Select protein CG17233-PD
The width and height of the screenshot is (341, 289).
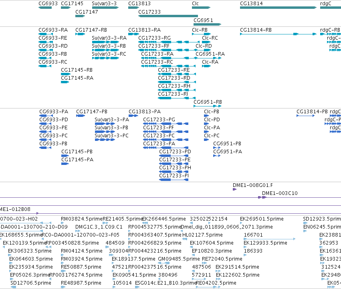click(x=175, y=152)
